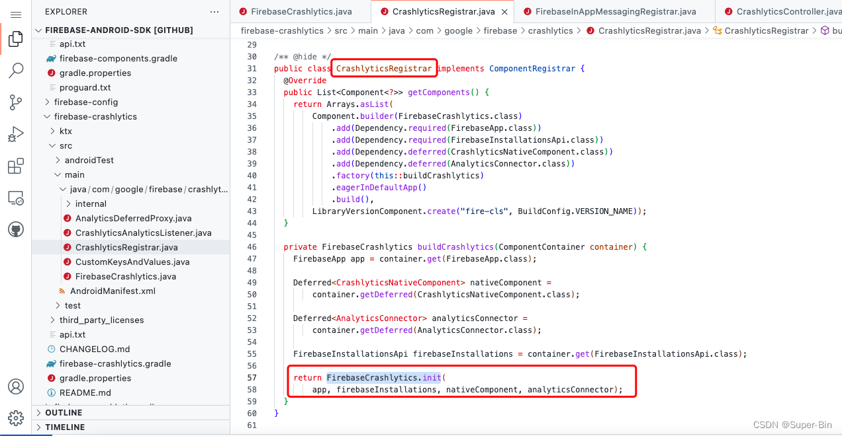Open Explorer more actions ellipsis

point(214,12)
